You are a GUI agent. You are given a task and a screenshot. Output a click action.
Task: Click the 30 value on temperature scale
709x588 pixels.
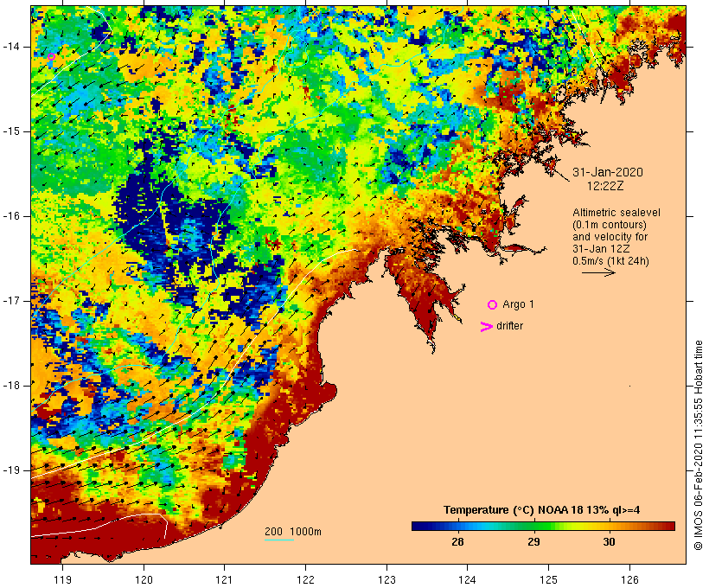(609, 541)
